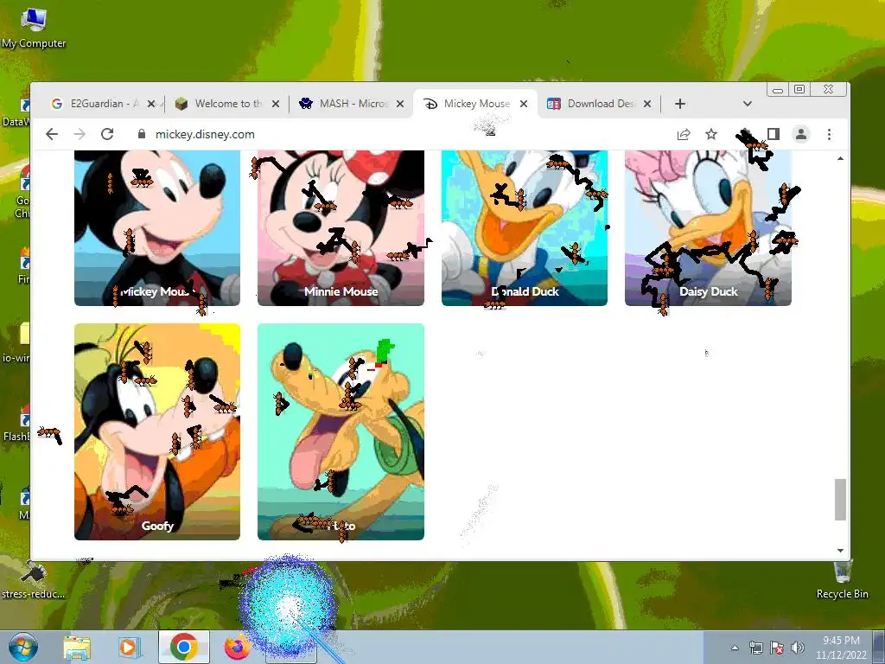Click the scrollbar down arrow
885x664 pixels.
coord(840,551)
